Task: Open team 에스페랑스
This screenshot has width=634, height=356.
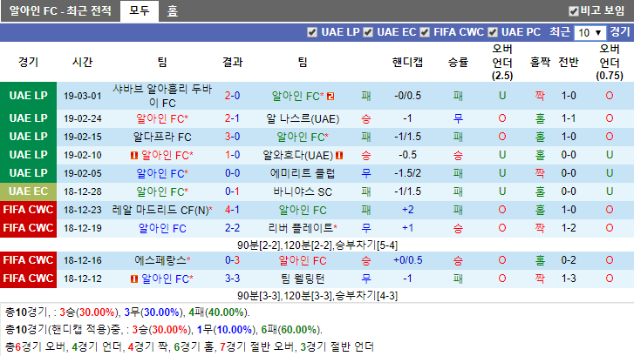Action: click(162, 260)
